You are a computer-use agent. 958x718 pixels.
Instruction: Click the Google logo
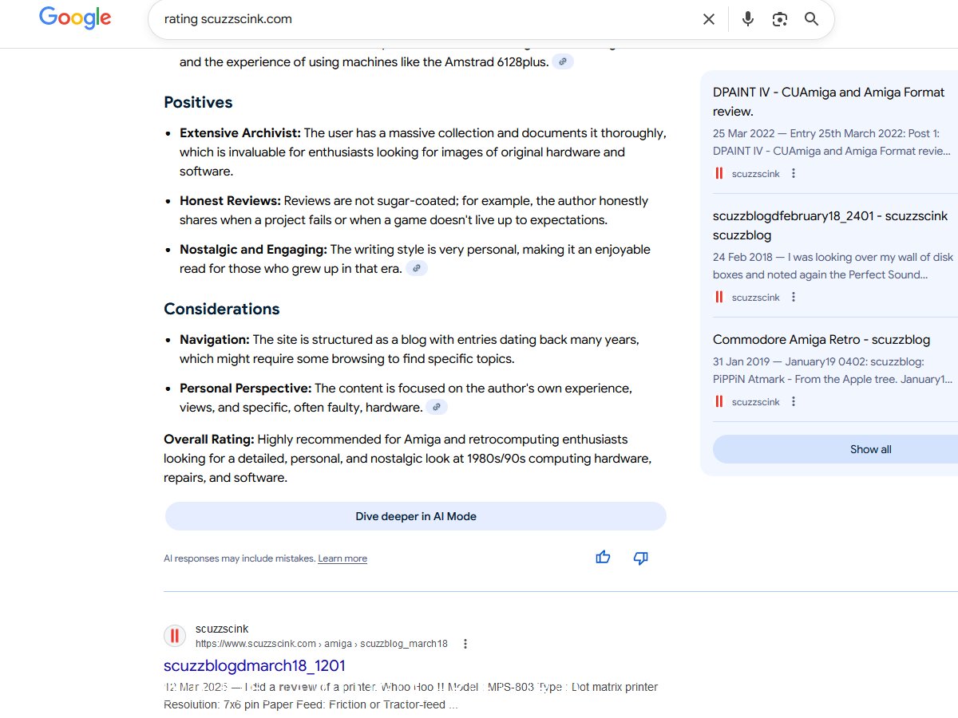click(x=75, y=18)
